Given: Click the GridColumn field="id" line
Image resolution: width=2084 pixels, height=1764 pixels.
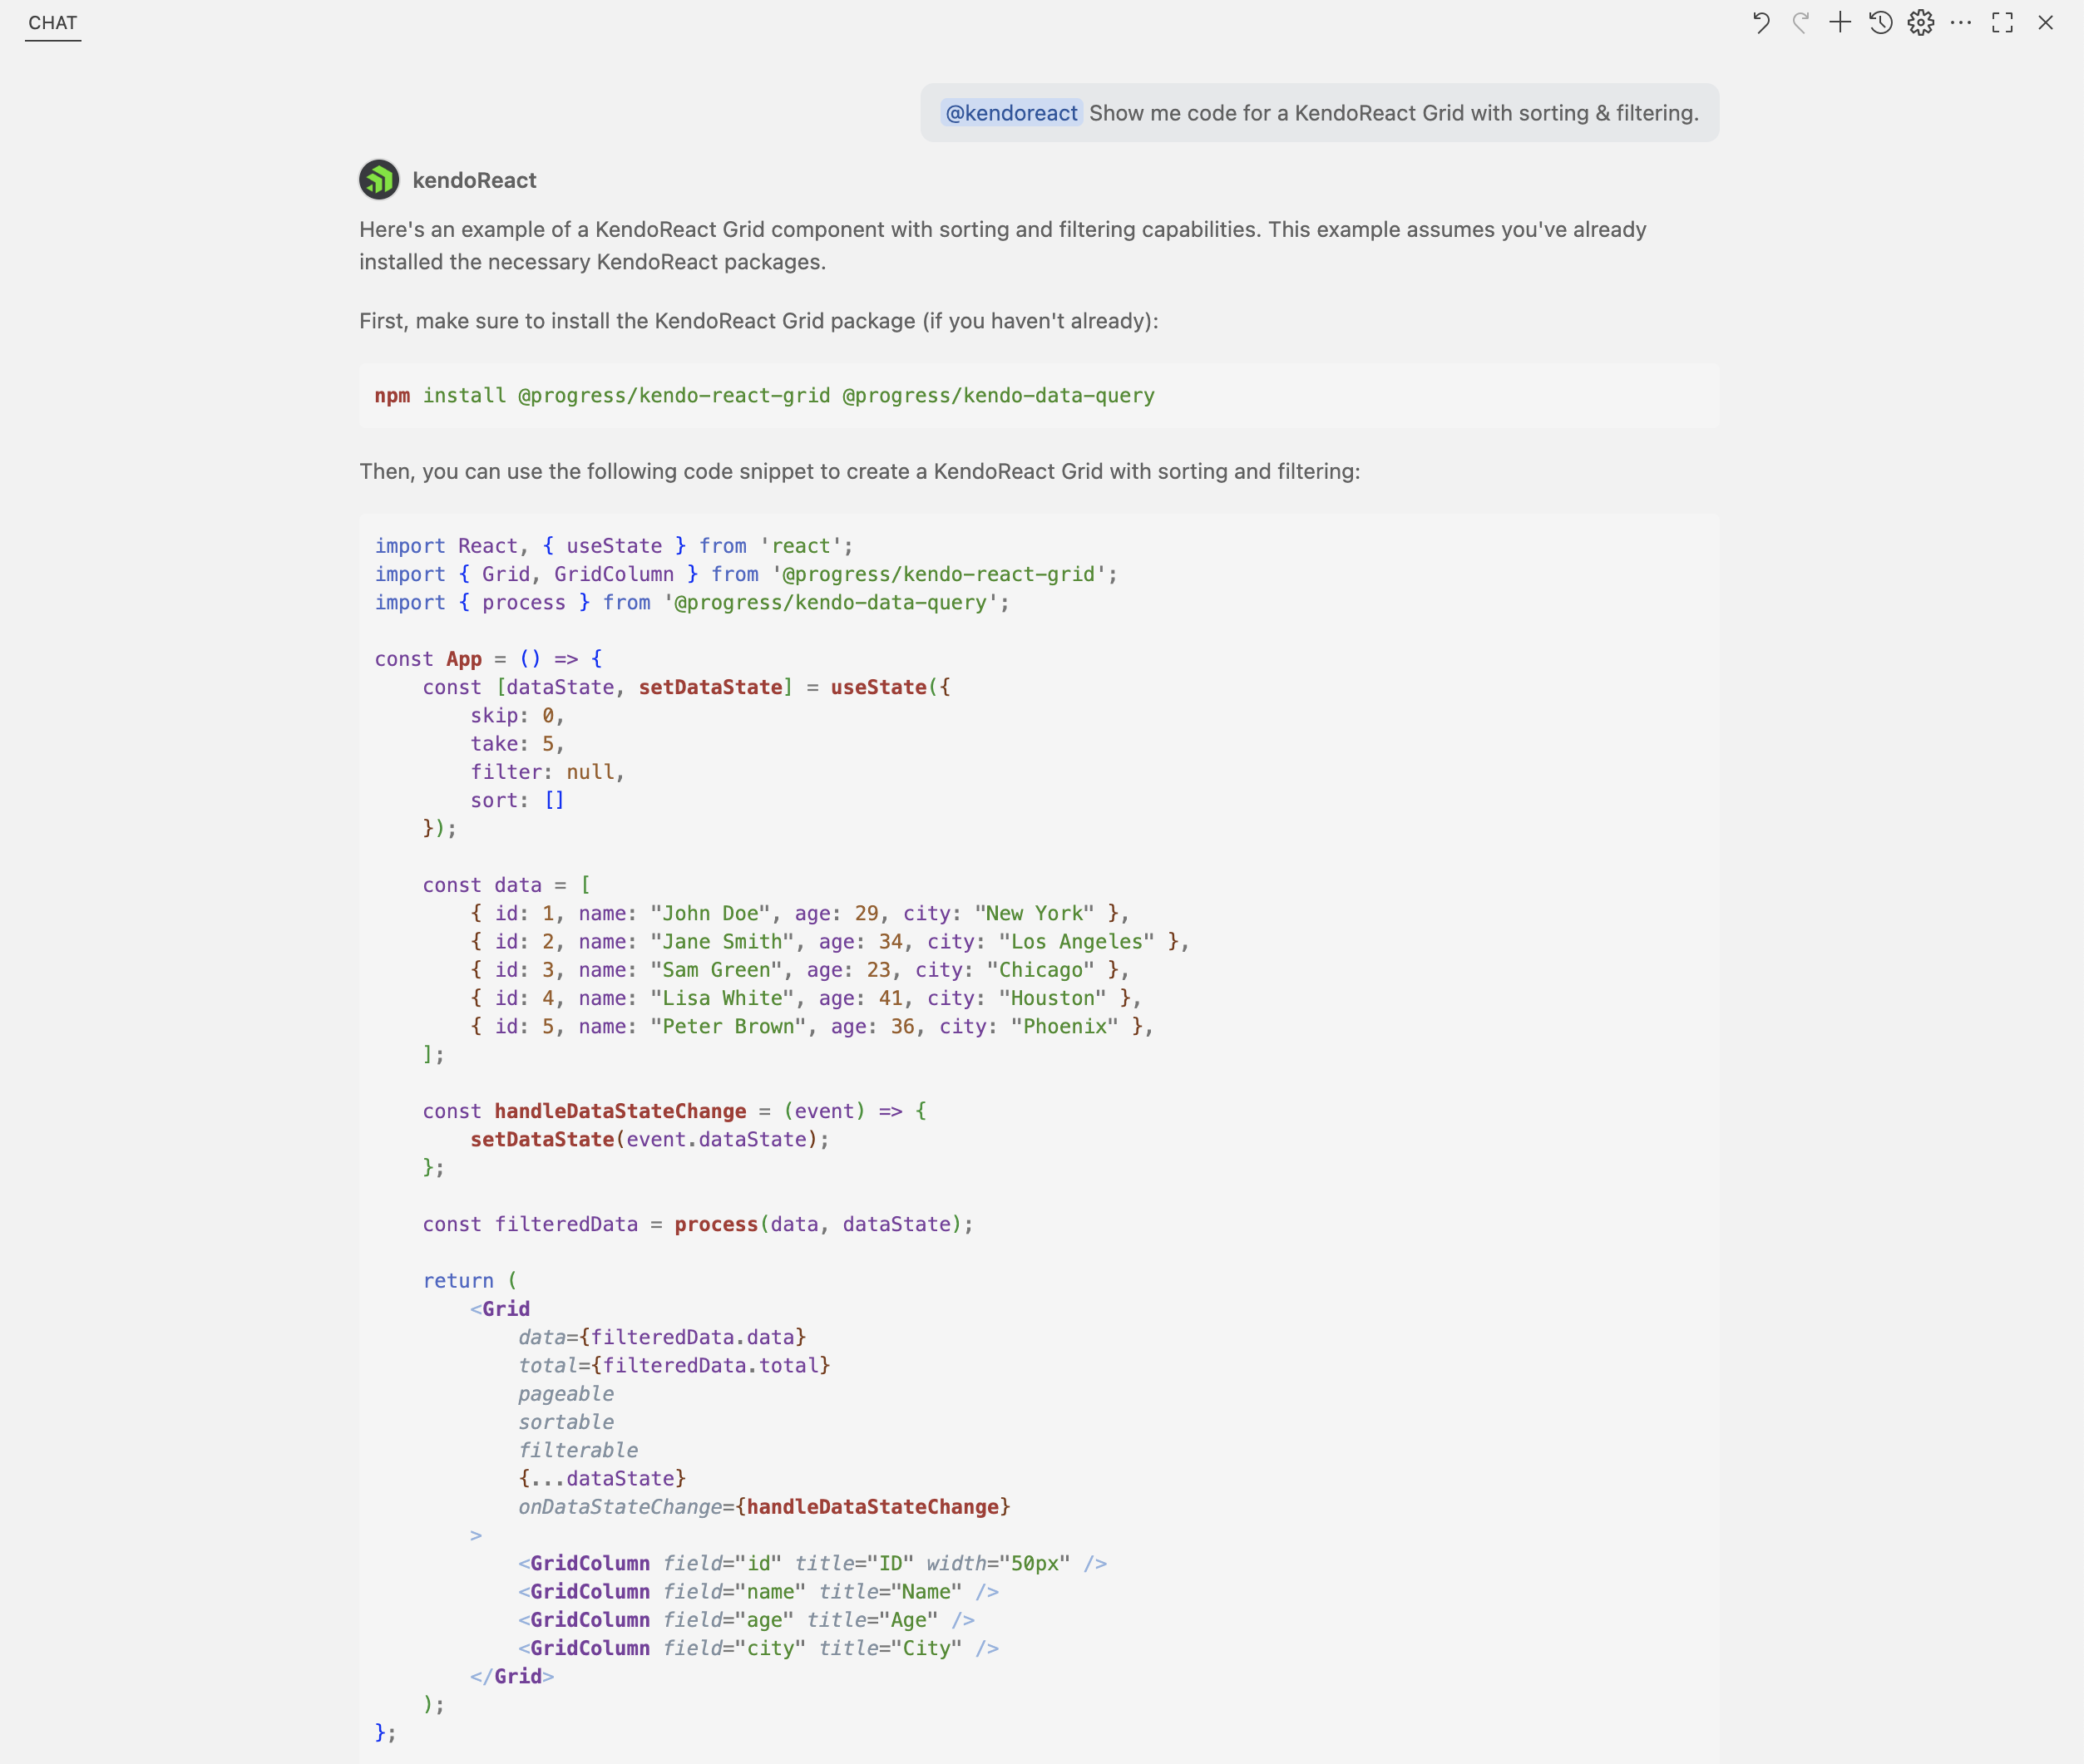Looking at the screenshot, I should click(812, 1563).
